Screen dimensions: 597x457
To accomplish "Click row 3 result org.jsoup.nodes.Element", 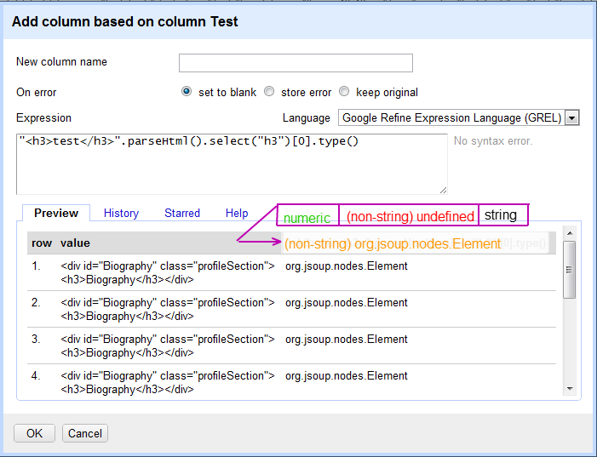I will pos(347,339).
